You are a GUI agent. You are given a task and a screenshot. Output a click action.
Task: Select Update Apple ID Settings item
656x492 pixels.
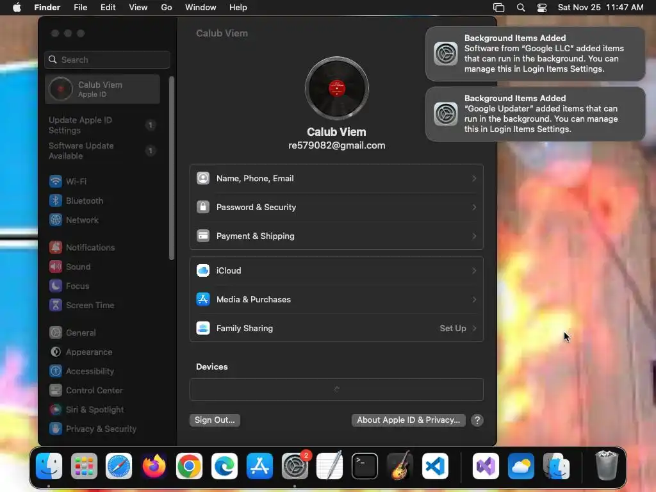(102, 125)
